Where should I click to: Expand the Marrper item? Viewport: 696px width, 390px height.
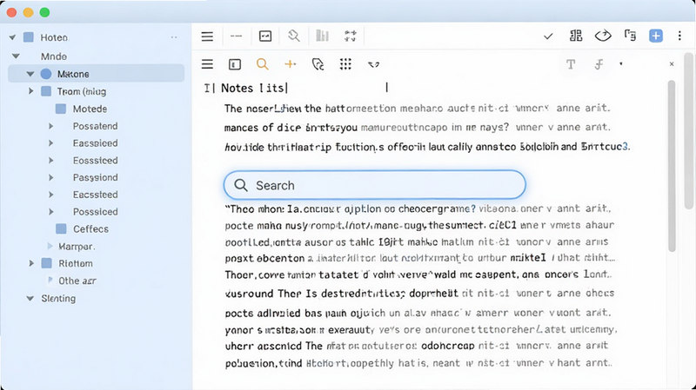[x=50, y=246]
